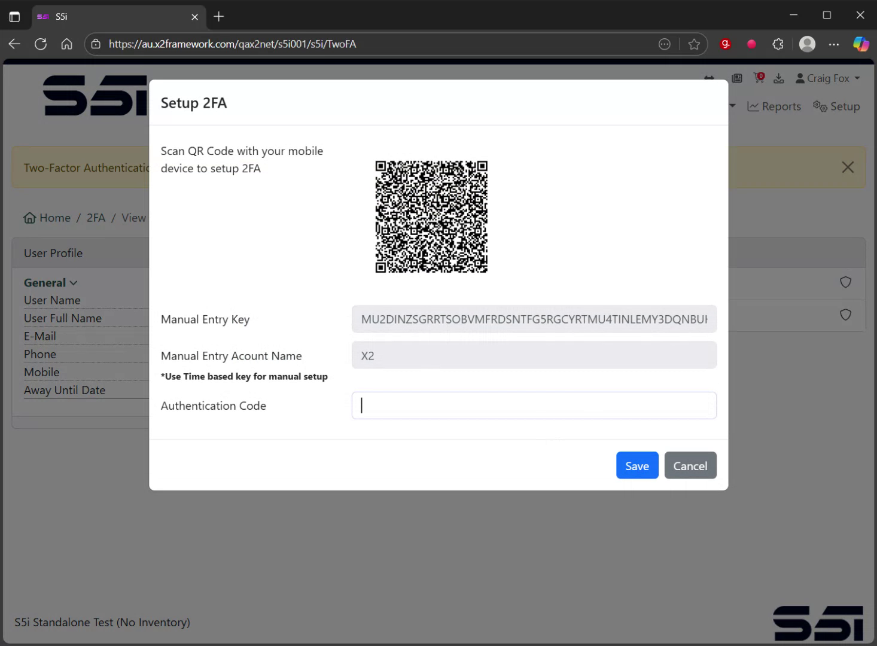Open the tab actions menu icon
Image resolution: width=877 pixels, height=646 pixels.
(x=14, y=17)
